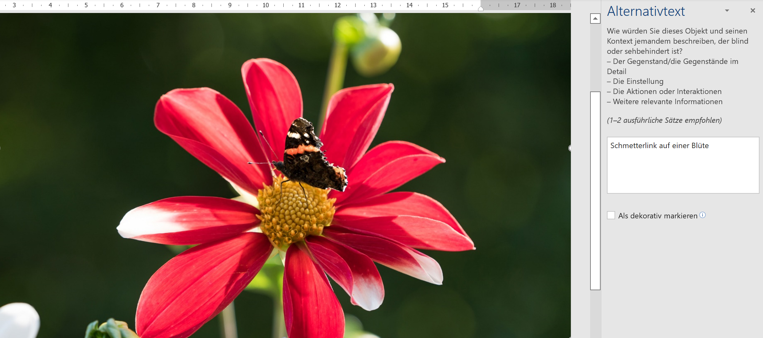Click the grey ruler margin area at 17
The width and height of the screenshot is (763, 338).
pyautogui.click(x=517, y=5)
